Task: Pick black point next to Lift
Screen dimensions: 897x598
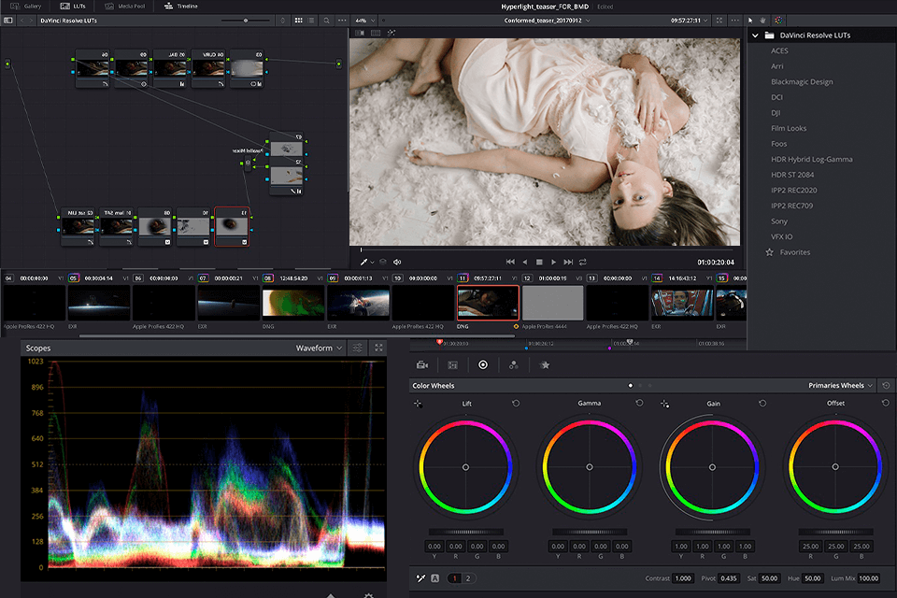Action: [419, 404]
